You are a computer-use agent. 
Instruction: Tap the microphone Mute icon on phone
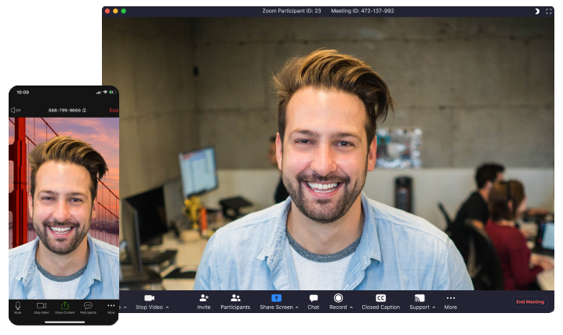17,305
